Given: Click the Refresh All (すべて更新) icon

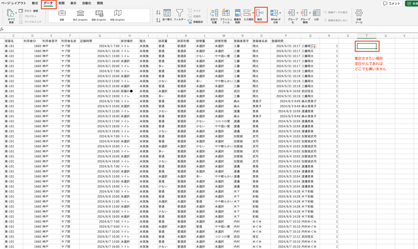Looking at the screenshot, I should [11, 14].
